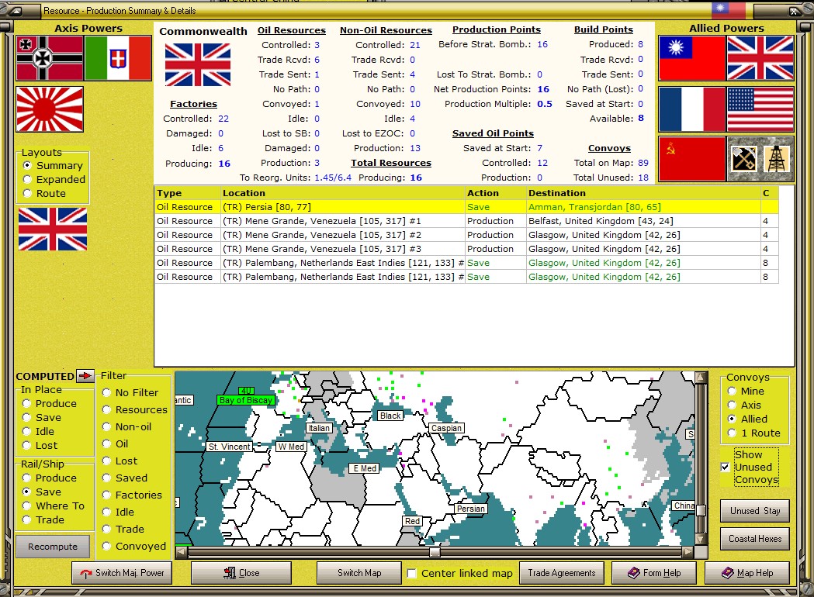Select the Japan rising sun flag

(50, 109)
